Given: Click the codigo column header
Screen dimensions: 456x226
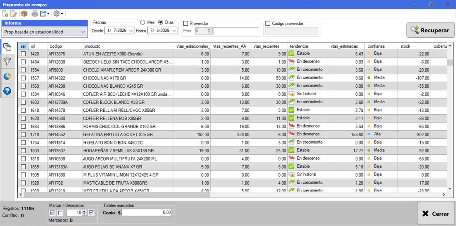Looking at the screenshot, I should coord(64,46).
